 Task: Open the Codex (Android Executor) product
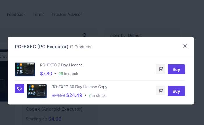(x=54, y=109)
